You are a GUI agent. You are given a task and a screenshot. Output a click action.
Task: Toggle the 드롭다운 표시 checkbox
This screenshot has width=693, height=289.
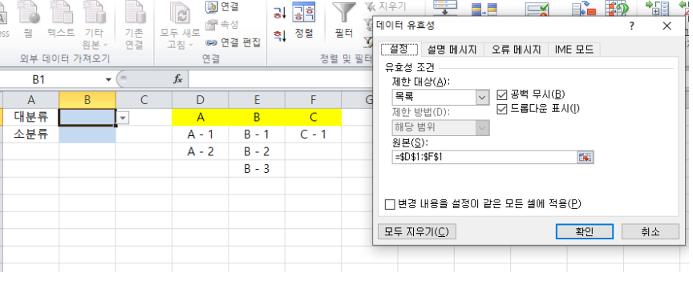click(x=501, y=109)
